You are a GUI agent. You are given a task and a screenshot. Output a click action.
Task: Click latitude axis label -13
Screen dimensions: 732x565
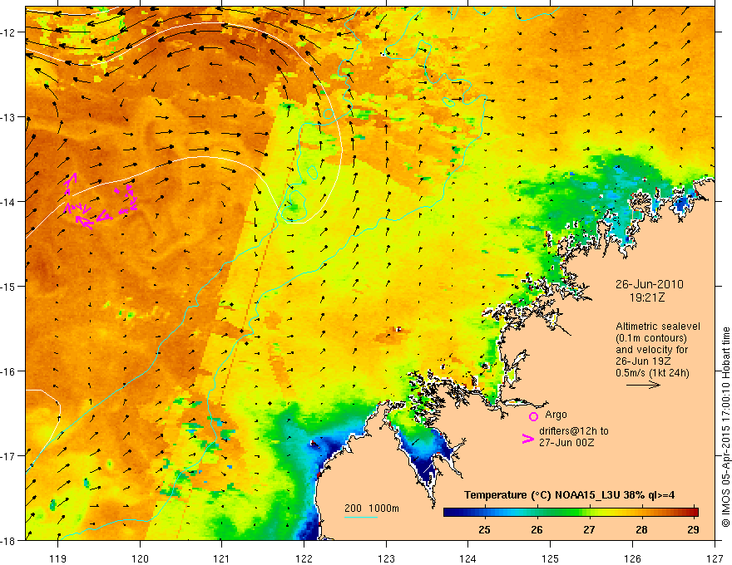click(x=8, y=117)
